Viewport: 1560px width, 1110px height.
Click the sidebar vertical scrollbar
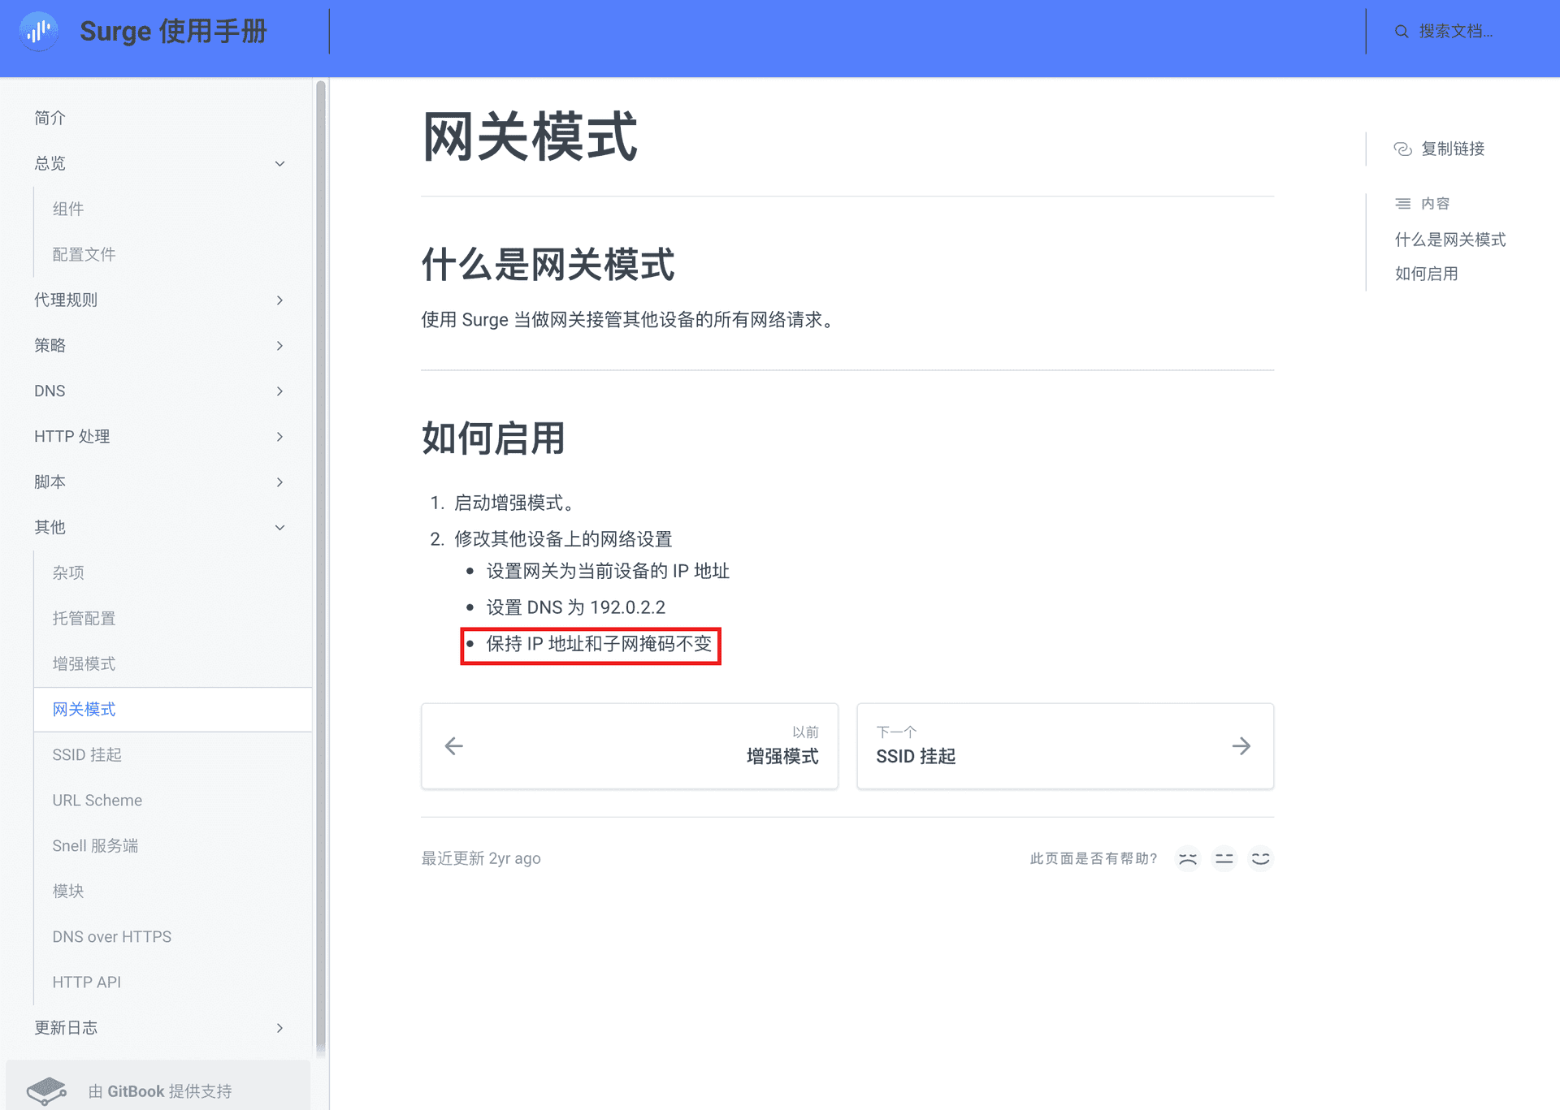pos(321,568)
